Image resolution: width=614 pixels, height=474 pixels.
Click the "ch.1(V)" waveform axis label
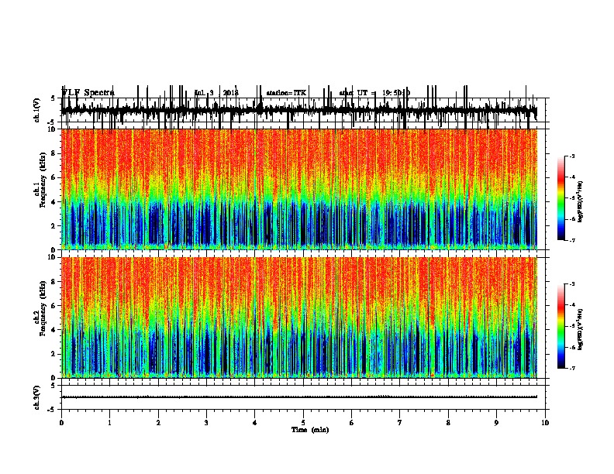[x=37, y=110]
